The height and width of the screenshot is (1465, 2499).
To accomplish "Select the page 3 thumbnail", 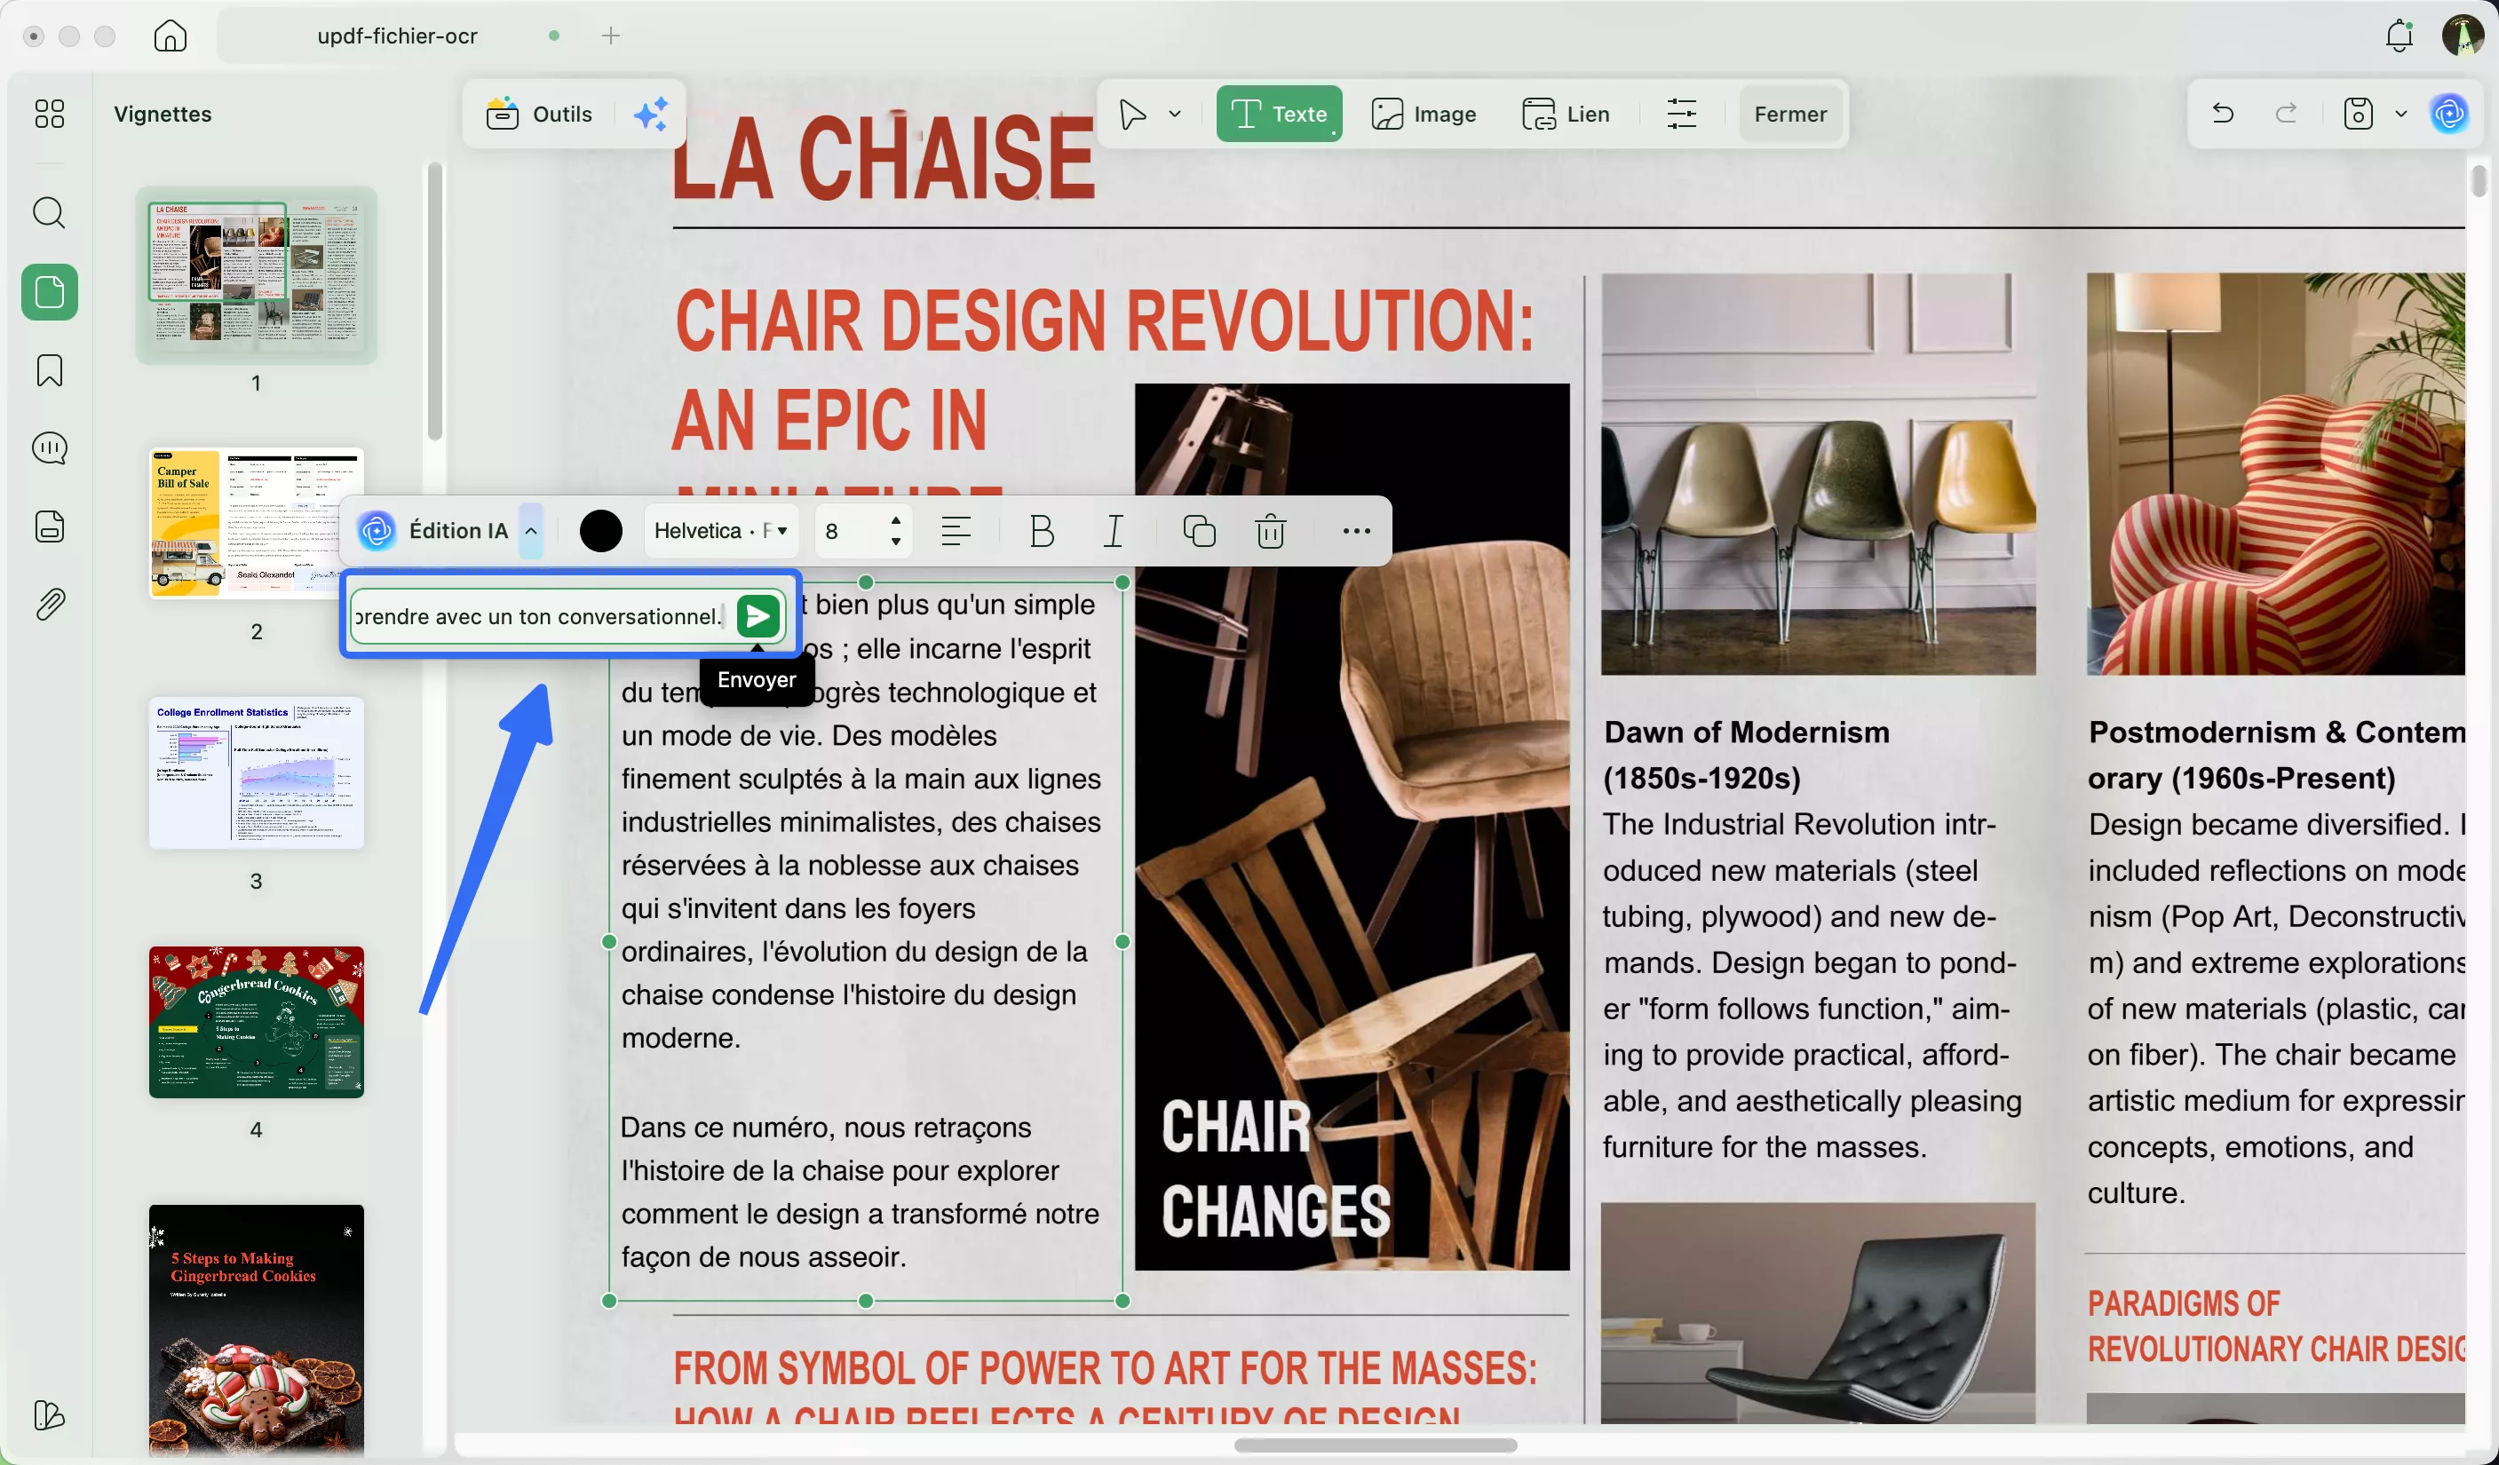I will [x=256, y=773].
